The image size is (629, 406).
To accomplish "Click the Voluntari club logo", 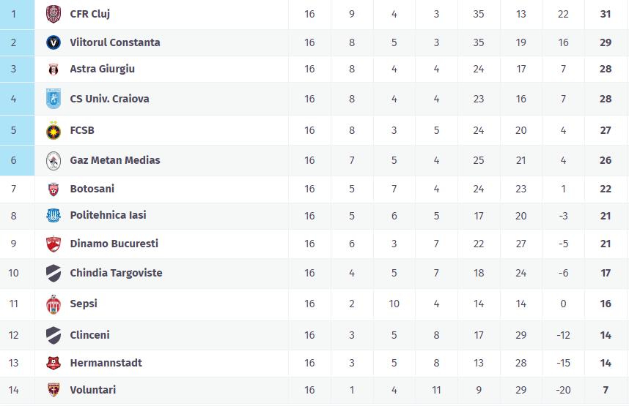I will click(54, 390).
